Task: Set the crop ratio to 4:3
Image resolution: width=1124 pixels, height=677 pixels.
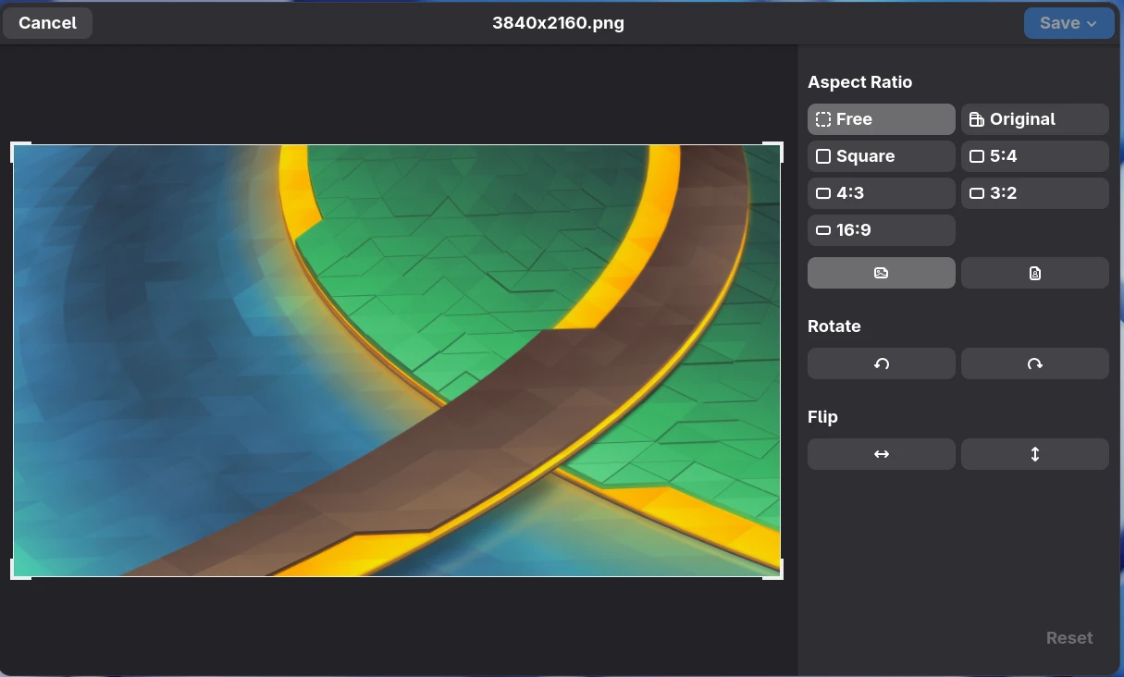Action: 882,193
